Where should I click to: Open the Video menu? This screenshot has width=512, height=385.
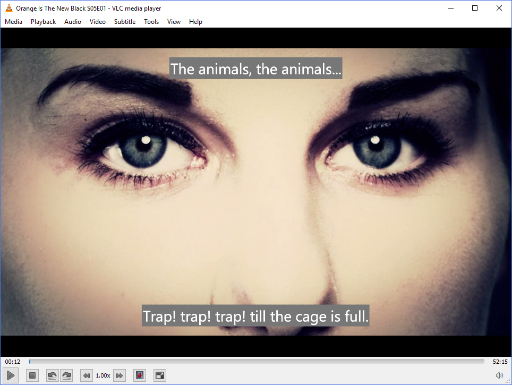pos(98,22)
